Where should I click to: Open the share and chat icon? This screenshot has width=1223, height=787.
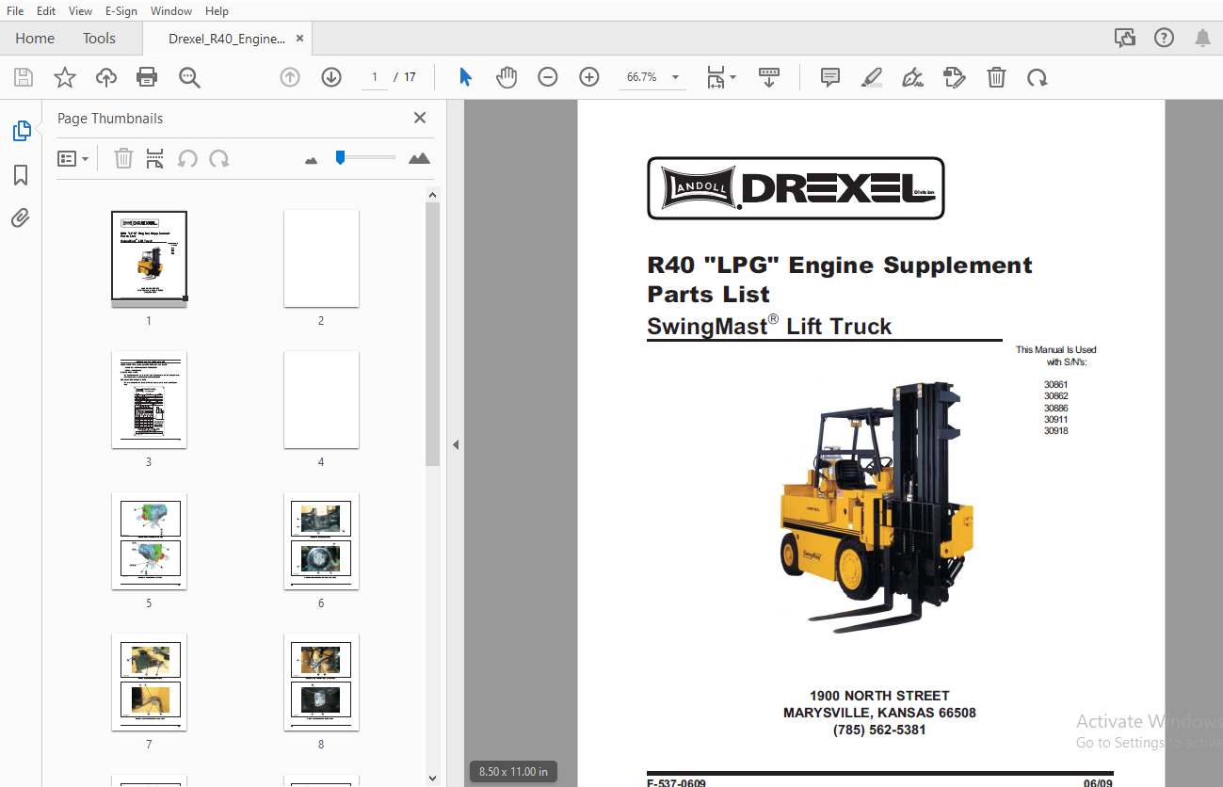tap(1124, 38)
